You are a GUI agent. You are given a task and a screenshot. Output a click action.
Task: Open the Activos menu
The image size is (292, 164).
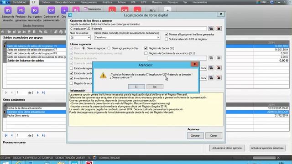[x=122, y=2]
